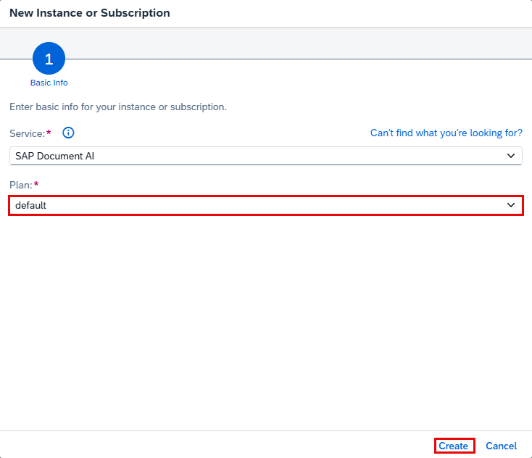Click the Create button
This screenshot has width=532, height=458.
tap(454, 446)
